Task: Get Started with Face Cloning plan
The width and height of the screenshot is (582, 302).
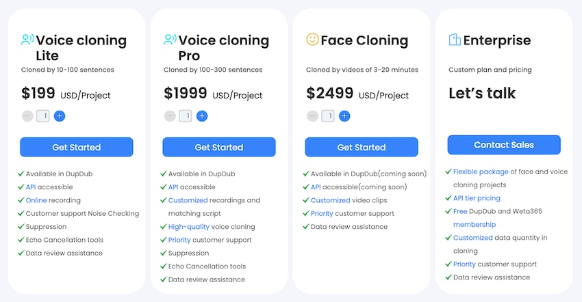Action: [362, 147]
